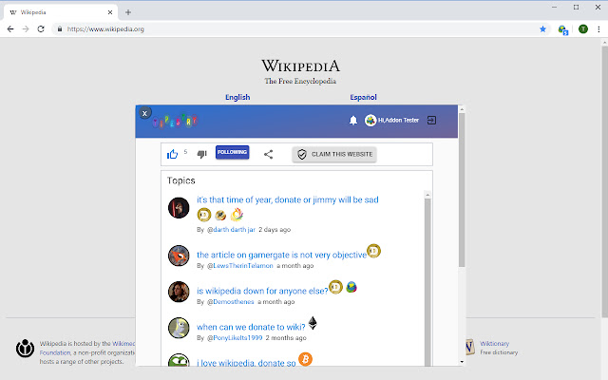Click PonyLikeIts1999's avatar thumbnail

[179, 328]
